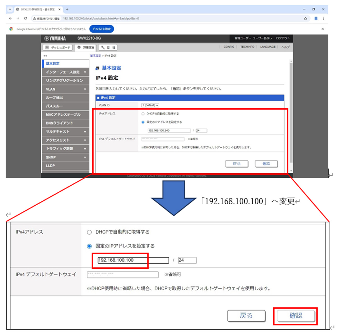Click the browser back arrow
337x335 pixels.
point(10,18)
